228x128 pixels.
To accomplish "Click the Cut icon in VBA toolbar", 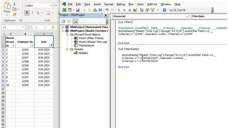I will pos(84,10).
